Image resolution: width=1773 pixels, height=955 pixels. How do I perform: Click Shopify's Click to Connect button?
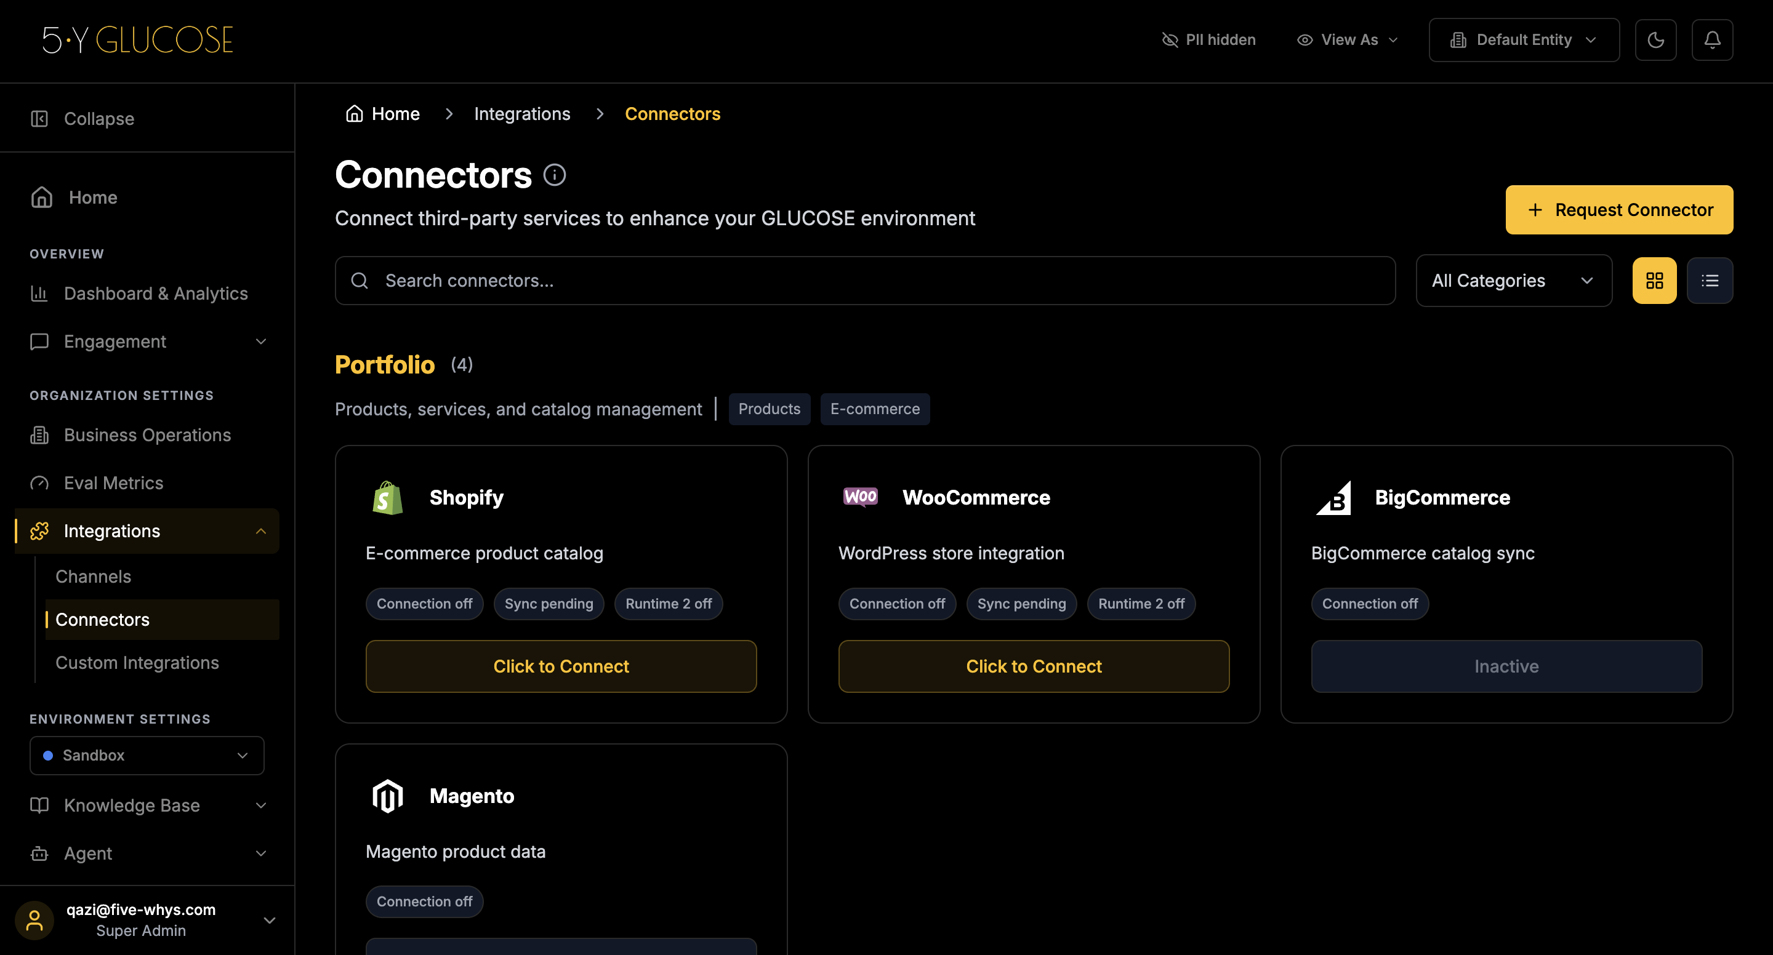pyautogui.click(x=561, y=666)
